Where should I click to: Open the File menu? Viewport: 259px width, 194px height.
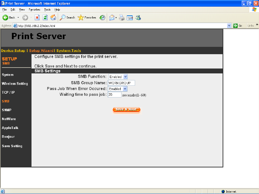tap(5, 9)
